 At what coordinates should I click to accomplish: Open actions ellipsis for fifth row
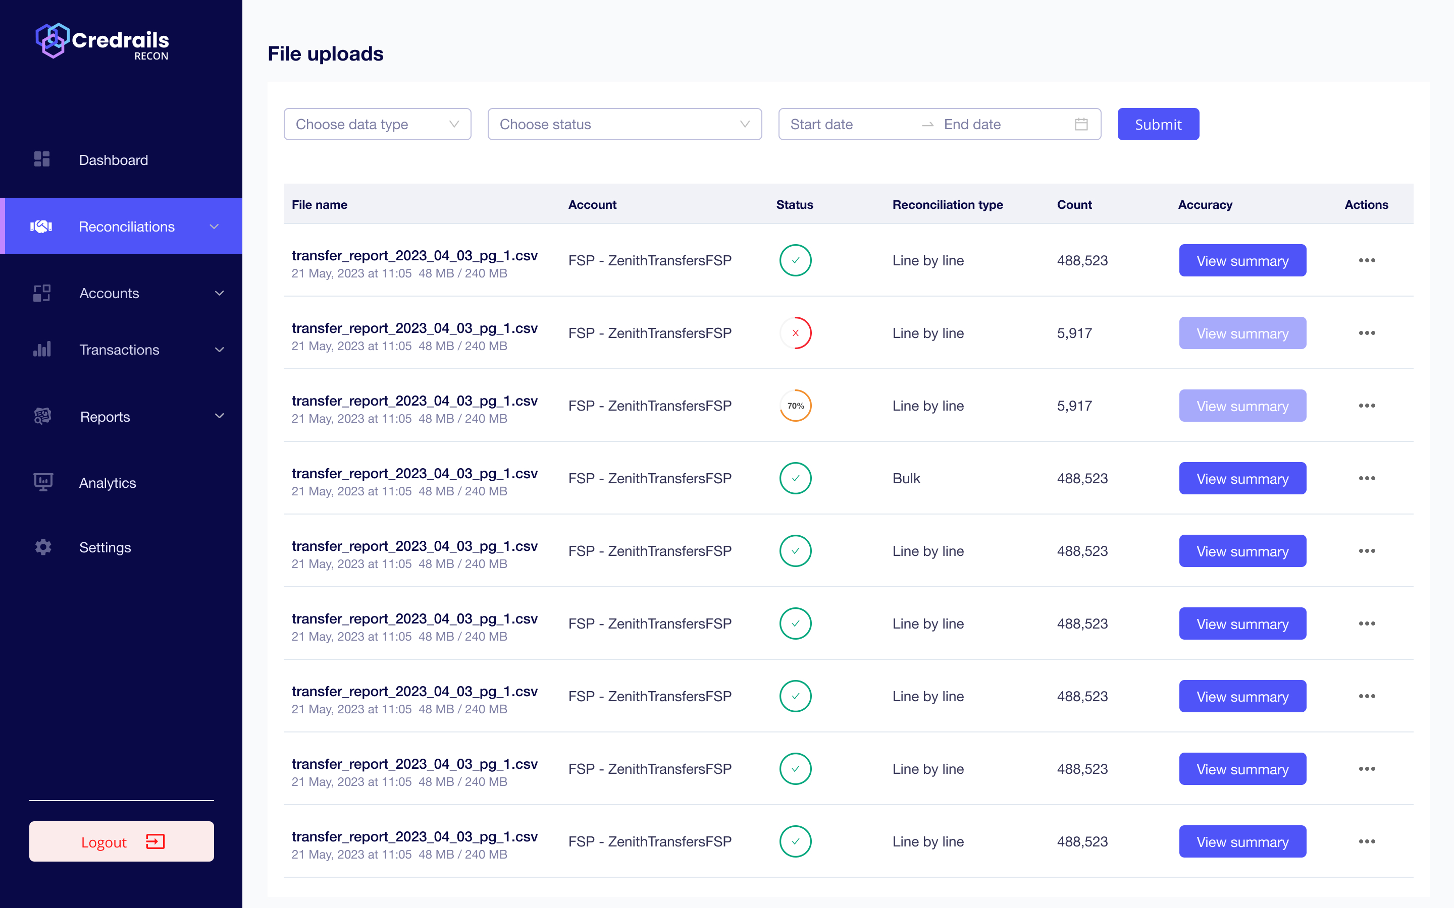click(1367, 551)
